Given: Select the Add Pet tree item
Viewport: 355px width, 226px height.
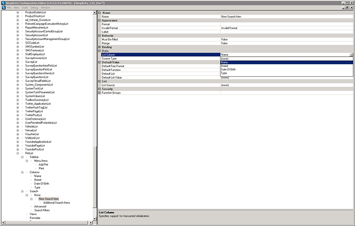Looking at the screenshot, I should pos(43,165).
